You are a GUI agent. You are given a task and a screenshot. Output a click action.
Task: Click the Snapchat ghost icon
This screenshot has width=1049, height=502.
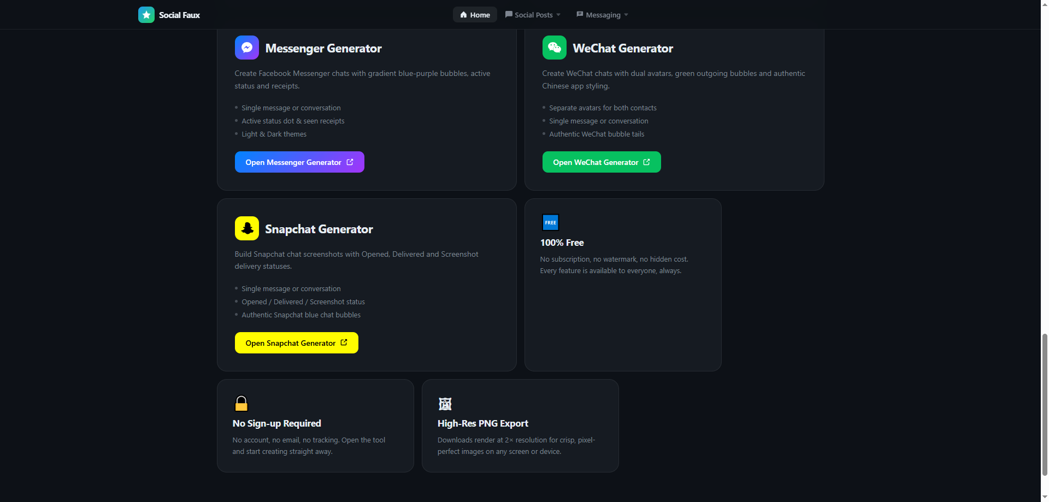(247, 228)
